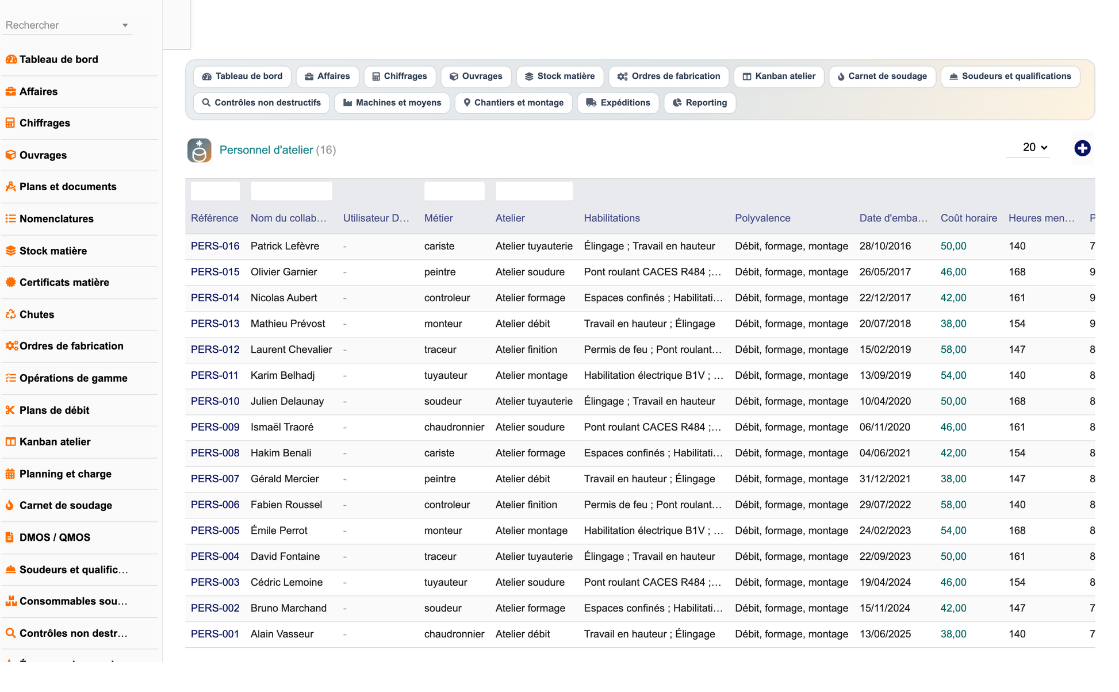Click the DMOS / QMOS document icon
The width and height of the screenshot is (1119, 692).
[10, 537]
